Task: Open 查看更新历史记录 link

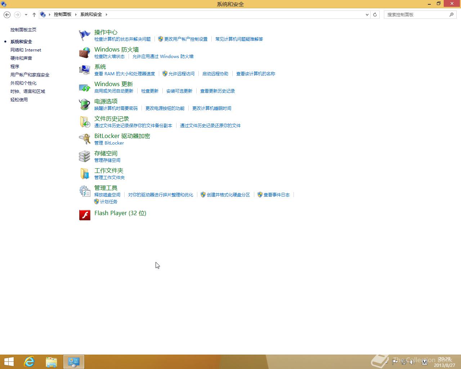Action: point(218,91)
